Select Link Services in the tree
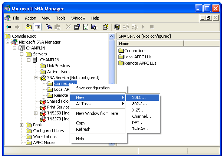The image size is (224, 158). point(59,66)
